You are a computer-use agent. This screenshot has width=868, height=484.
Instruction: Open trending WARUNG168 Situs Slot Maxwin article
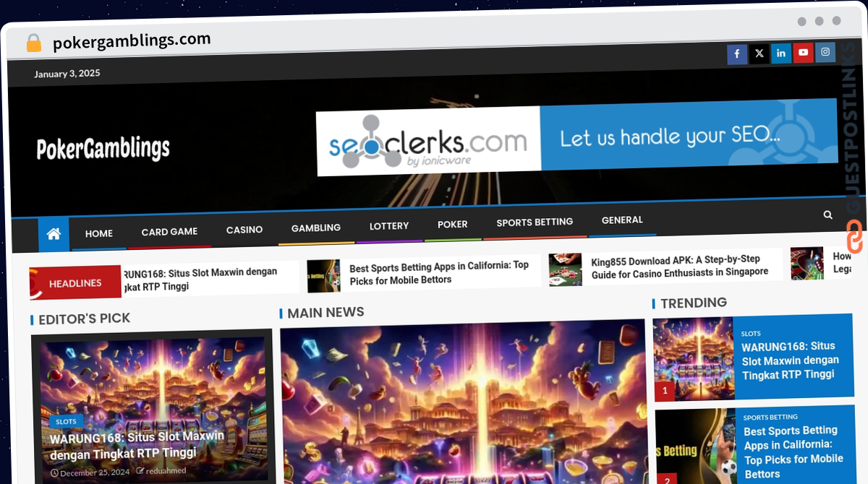[x=790, y=360]
